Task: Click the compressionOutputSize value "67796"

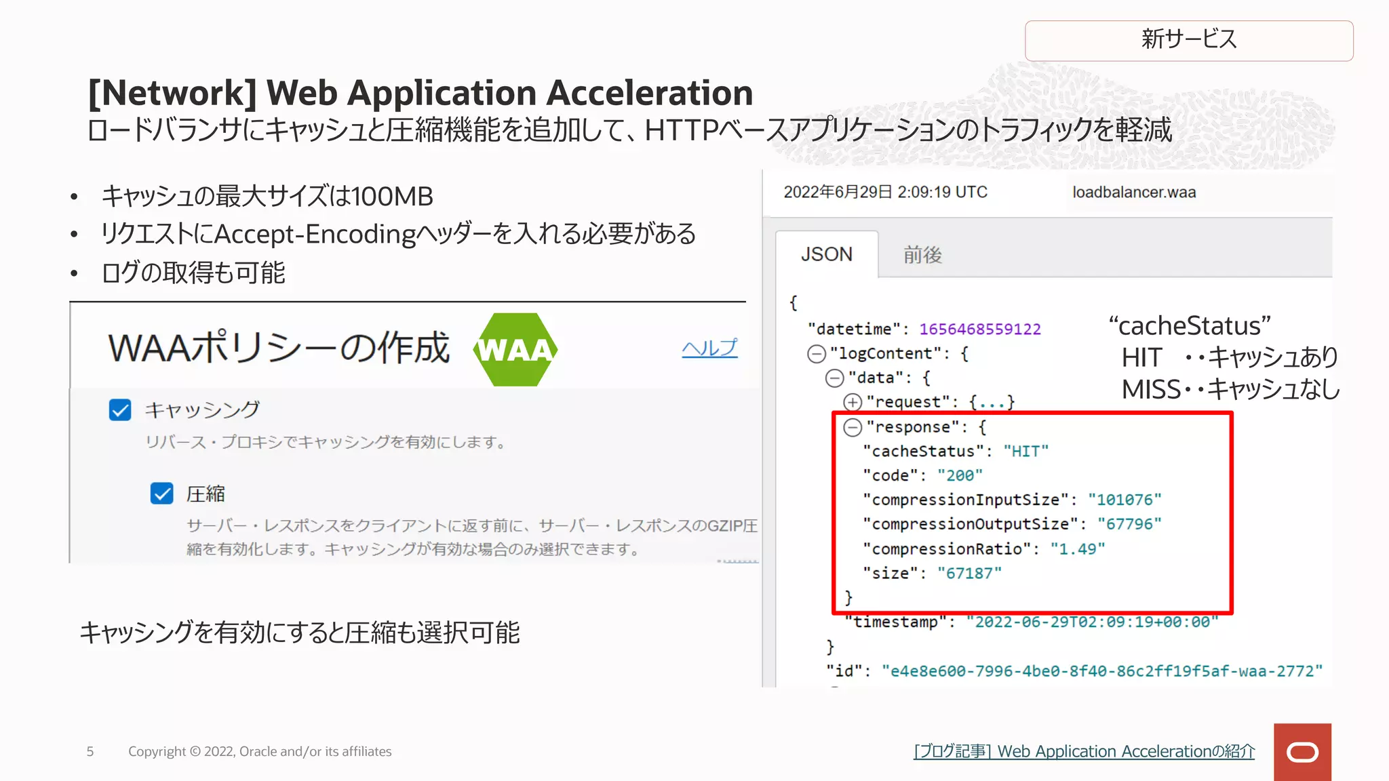Action: click(x=1129, y=525)
